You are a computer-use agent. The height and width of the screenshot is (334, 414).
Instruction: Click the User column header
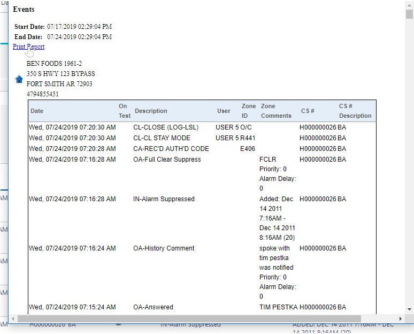224,111
